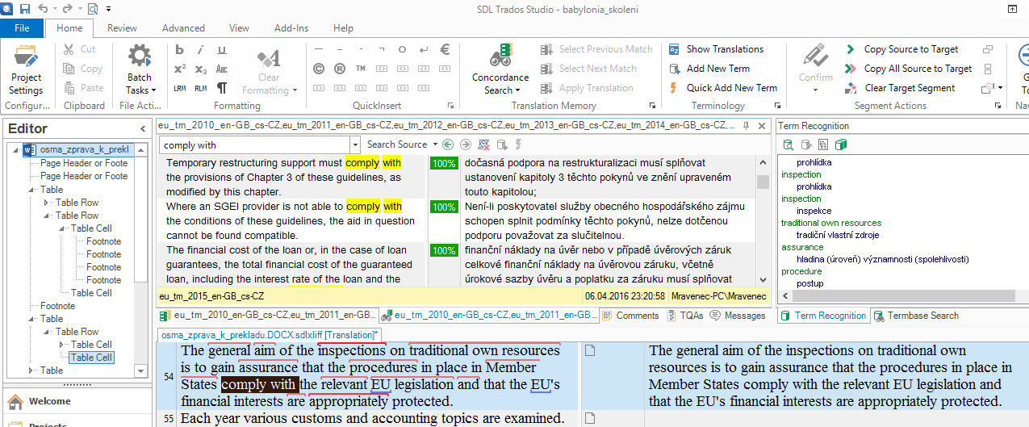Viewport: 1029px width, 427px height.
Task: Insert euro sign
Action: 444,50
